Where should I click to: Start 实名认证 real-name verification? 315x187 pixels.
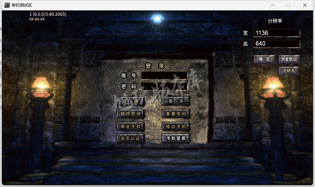pyautogui.click(x=131, y=138)
